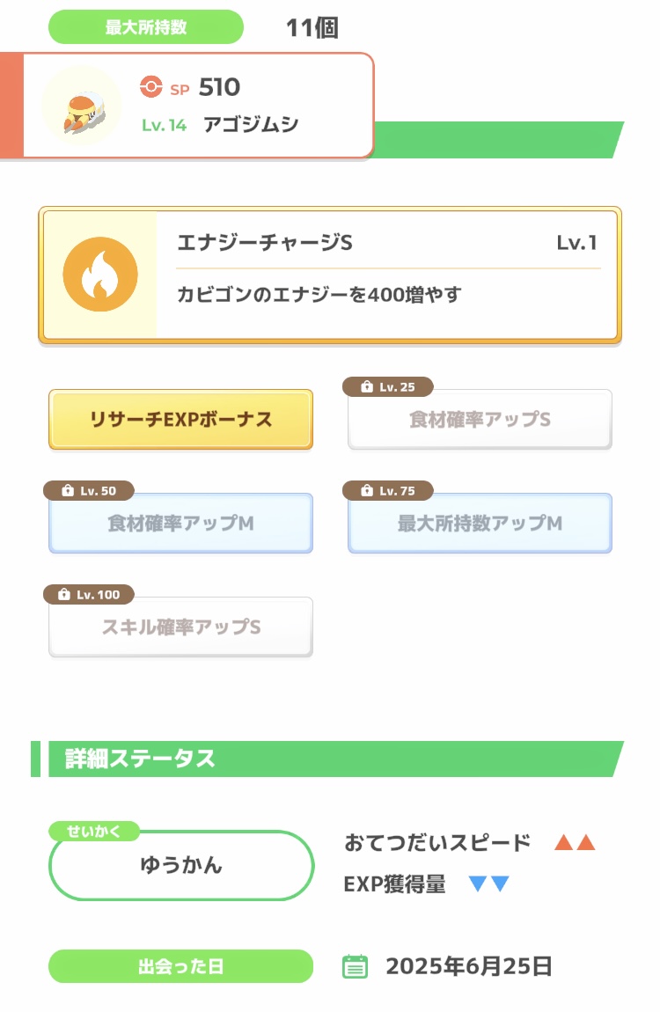Image resolution: width=660 pixels, height=1012 pixels.
Task: Click the Poké Ball SP icon
Action: pos(151,86)
